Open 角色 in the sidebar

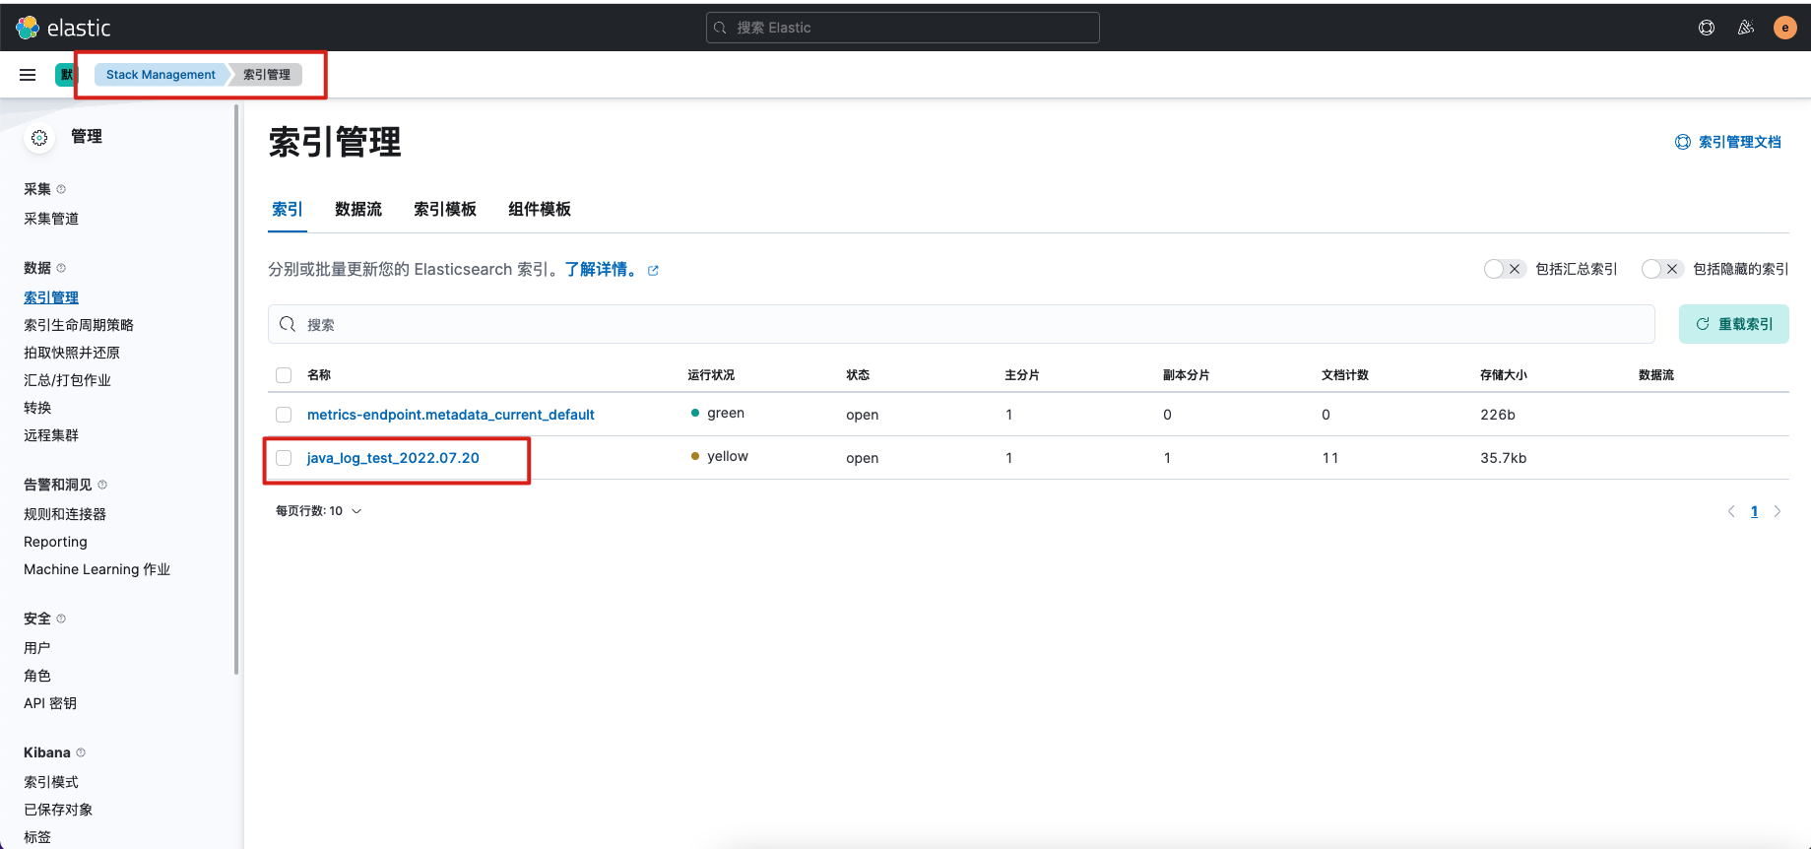(x=37, y=676)
